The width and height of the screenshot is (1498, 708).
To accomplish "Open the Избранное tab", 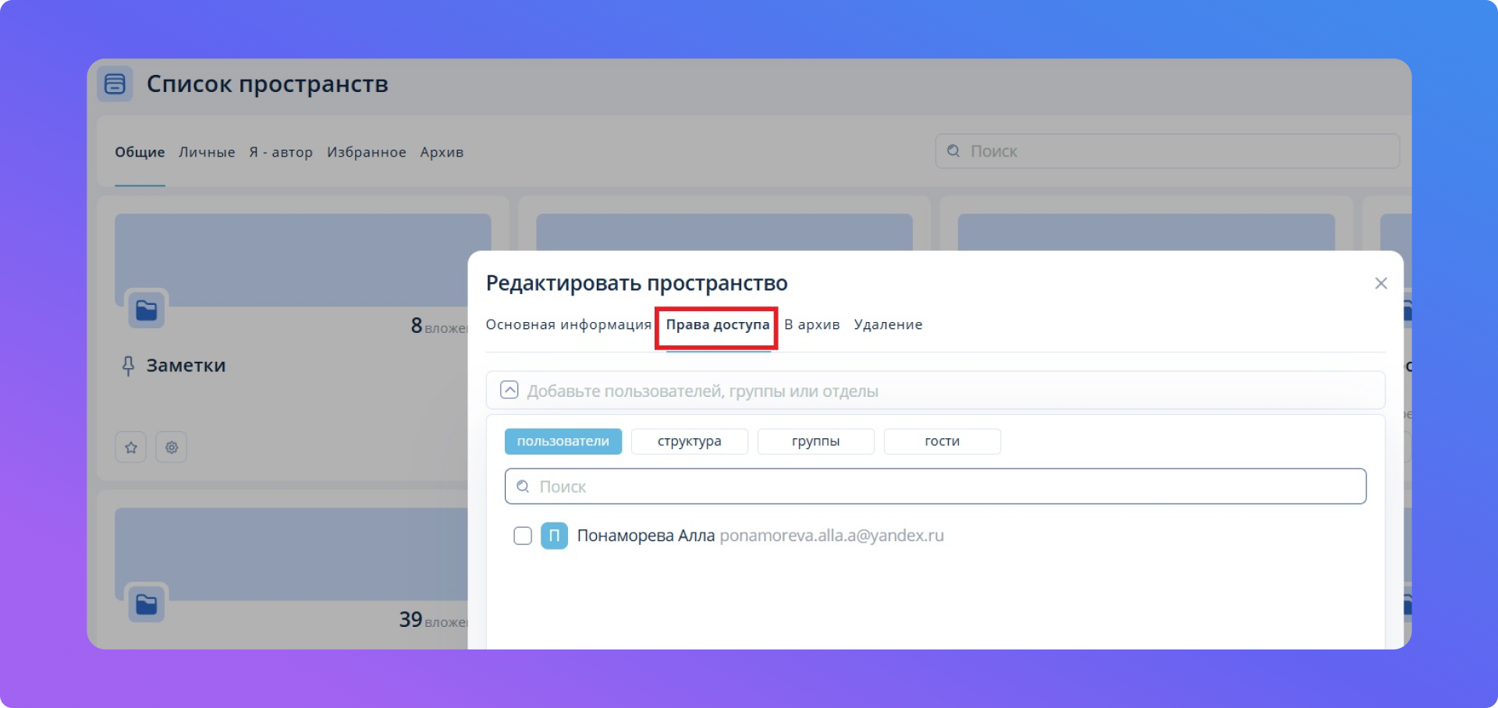I will 367,152.
